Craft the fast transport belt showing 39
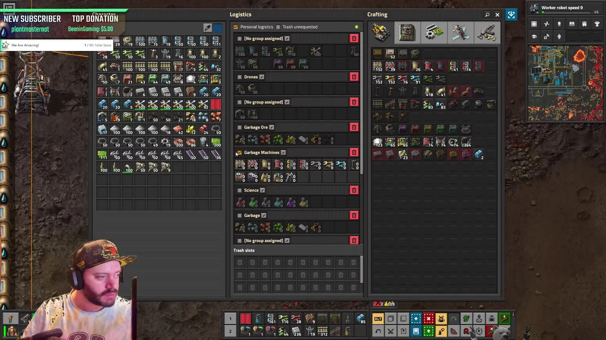This screenshot has width=606, height=340. (x=390, y=67)
